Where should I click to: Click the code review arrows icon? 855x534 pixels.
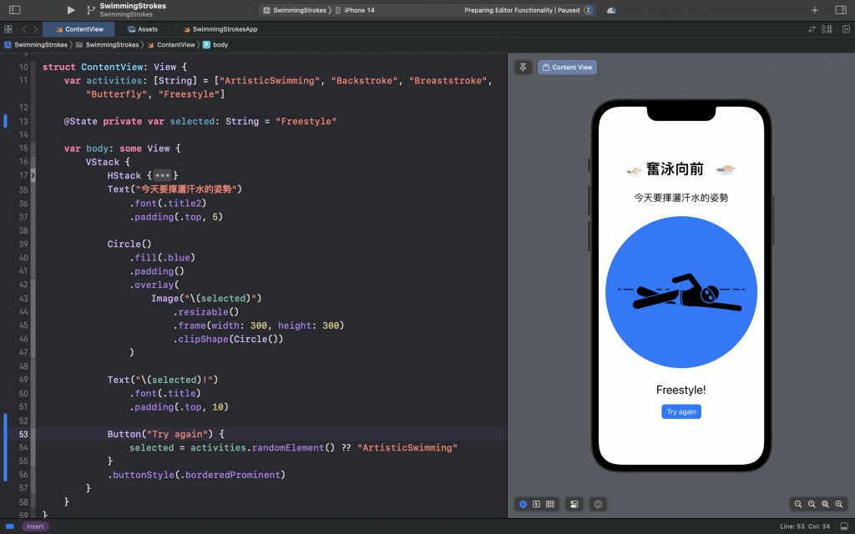[x=812, y=29]
